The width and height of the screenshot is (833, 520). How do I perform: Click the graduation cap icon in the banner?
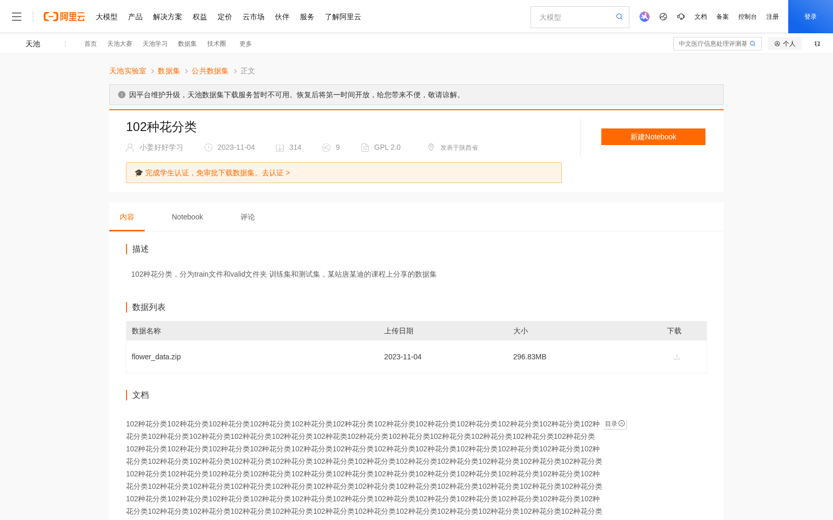pos(138,173)
